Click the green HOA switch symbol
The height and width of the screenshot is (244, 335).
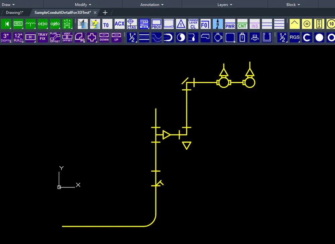tap(67, 24)
